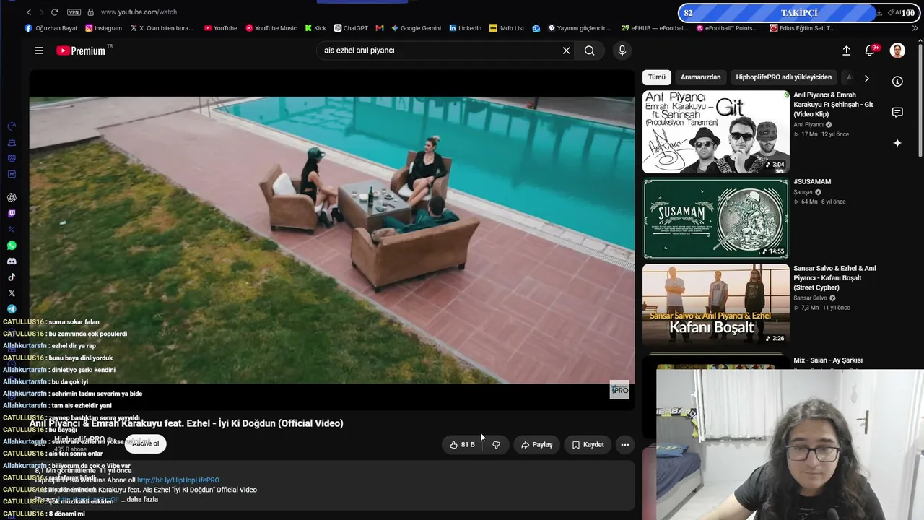The image size is (924, 520).
Task: Open the eFHUB eFootball bookmark
Action: [655, 28]
